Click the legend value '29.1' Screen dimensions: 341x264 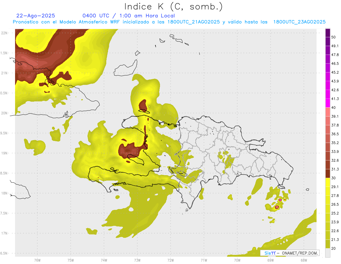pos(335,187)
